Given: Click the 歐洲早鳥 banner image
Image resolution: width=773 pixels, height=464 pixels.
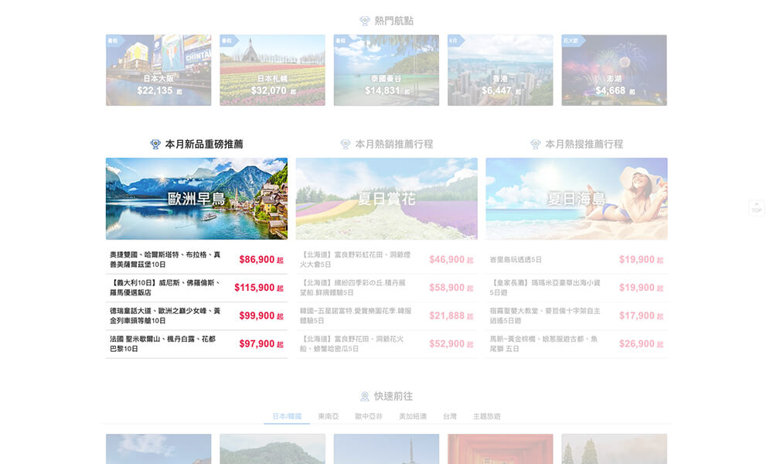Looking at the screenshot, I should pyautogui.click(x=196, y=199).
